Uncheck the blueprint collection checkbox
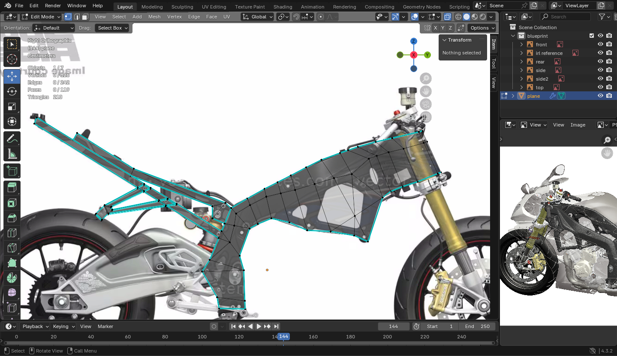617x356 pixels. point(592,36)
